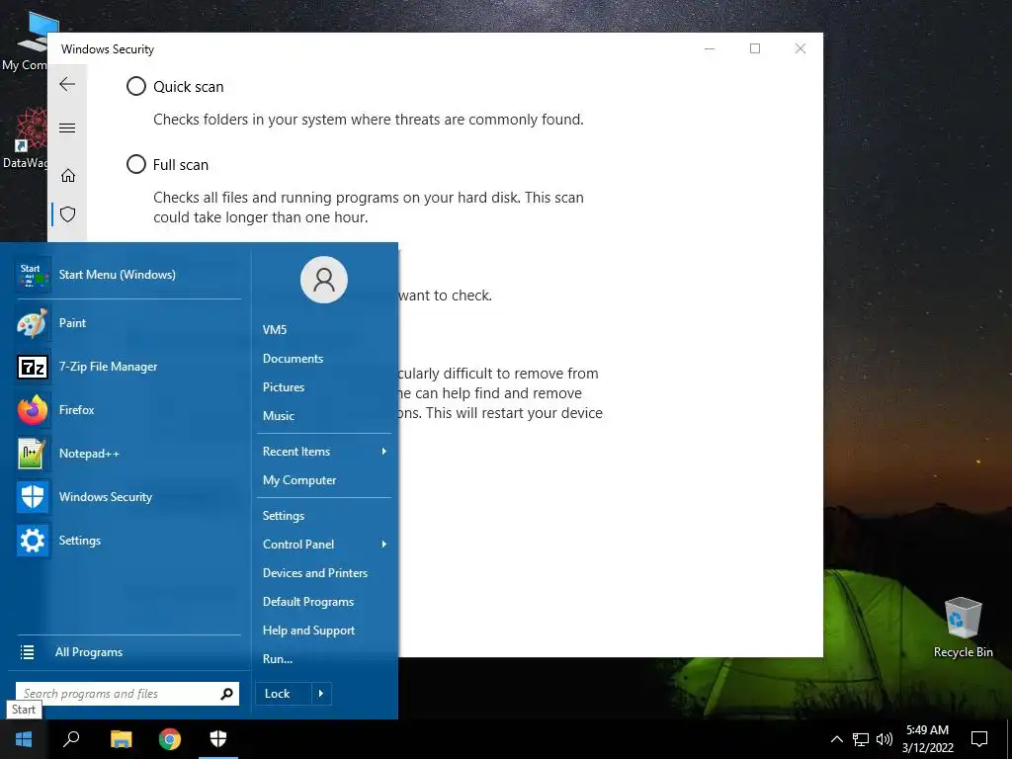Open taskbar search magnifier
The image size is (1012, 759).
71,739
